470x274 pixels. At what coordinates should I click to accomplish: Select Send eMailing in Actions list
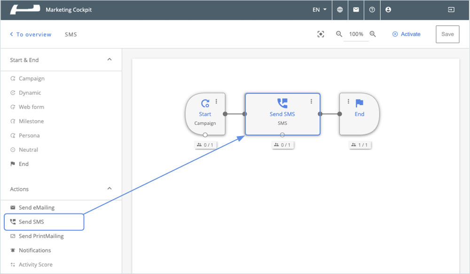click(x=36, y=207)
